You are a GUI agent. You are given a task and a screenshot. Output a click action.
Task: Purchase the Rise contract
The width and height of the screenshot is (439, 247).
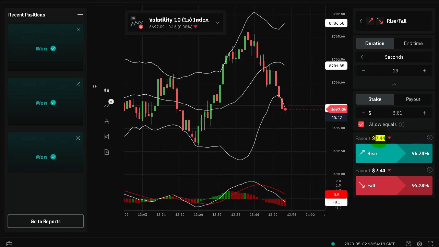click(394, 153)
